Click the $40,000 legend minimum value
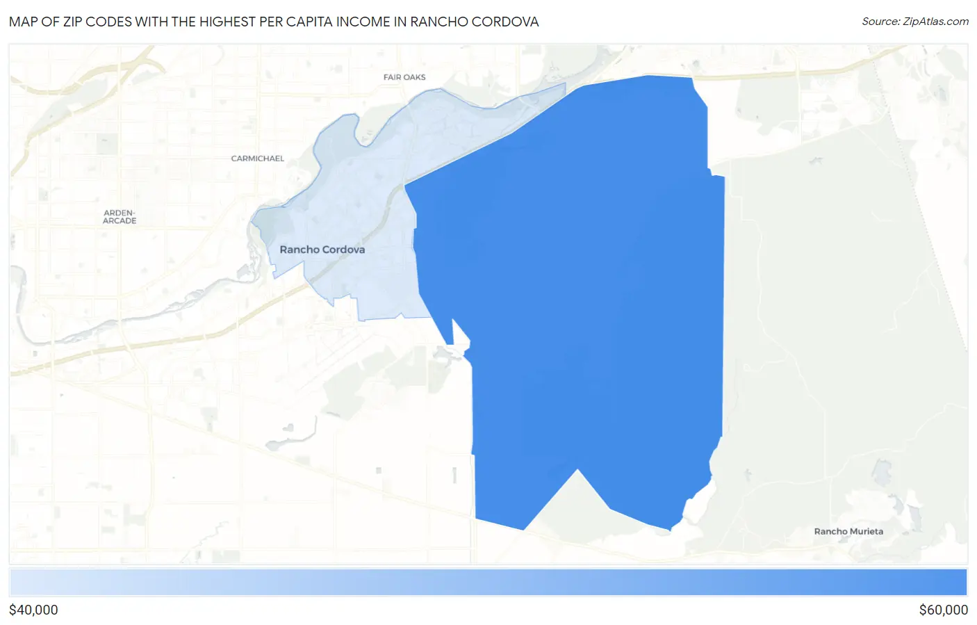Image resolution: width=977 pixels, height=625 pixels. (33, 610)
